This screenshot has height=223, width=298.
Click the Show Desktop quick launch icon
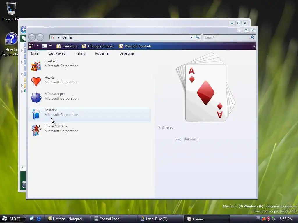(32, 219)
